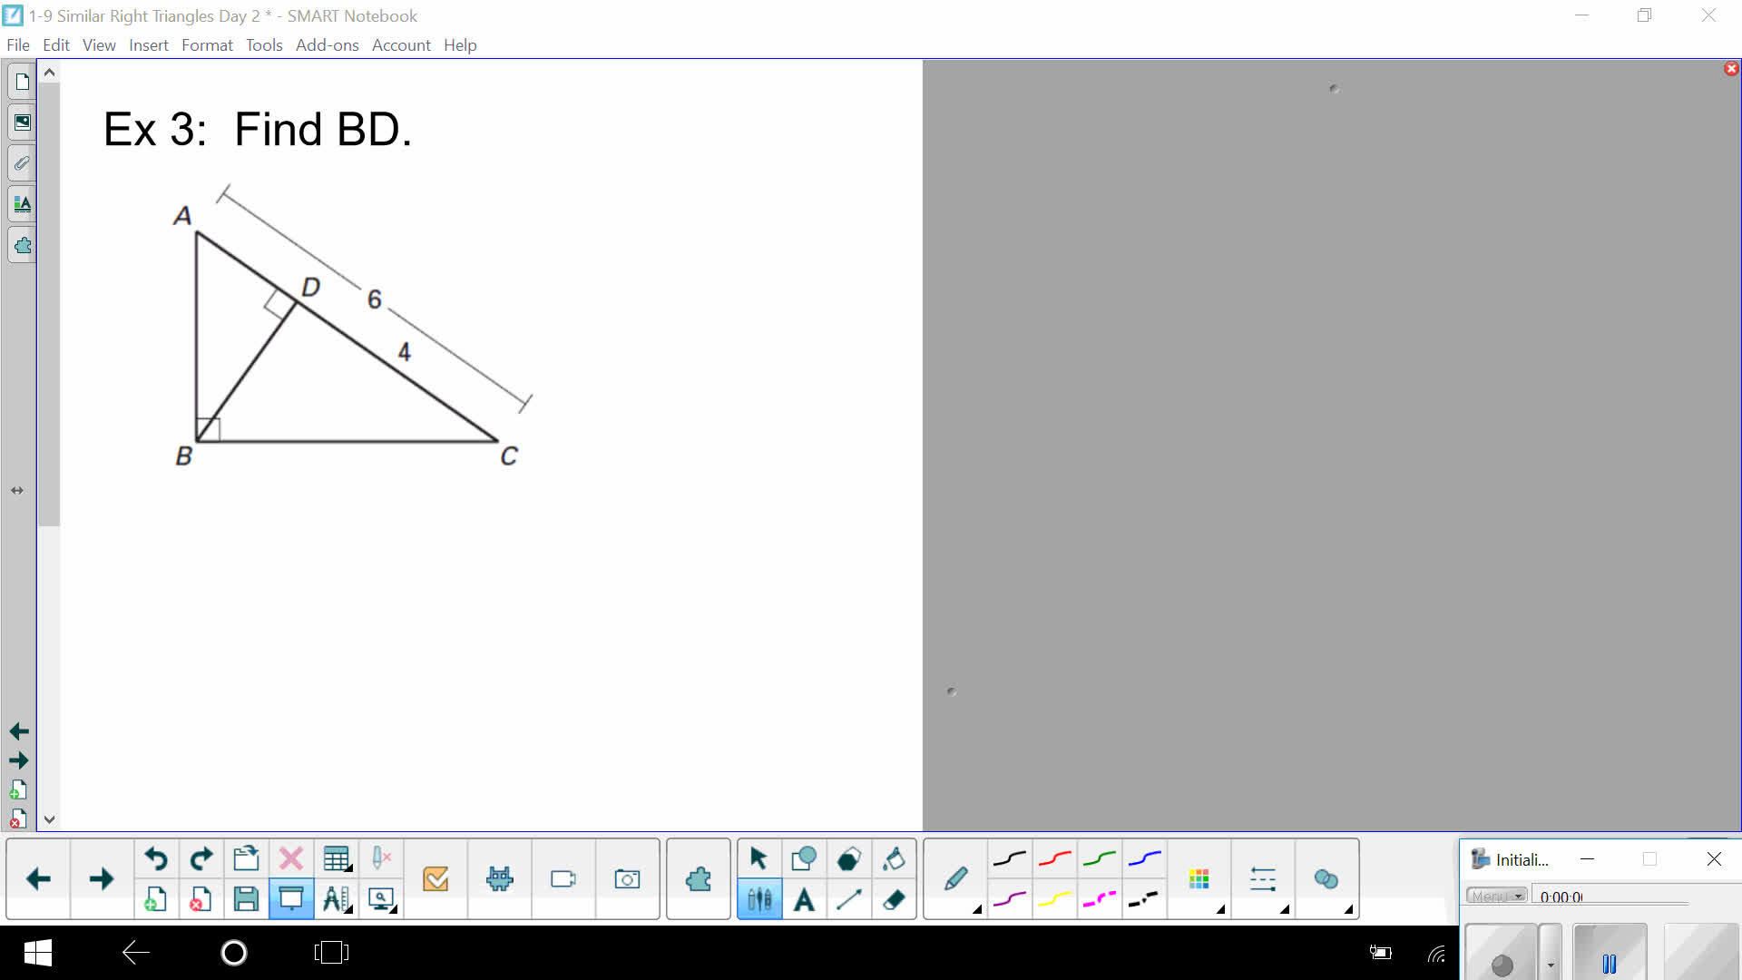Add a new page with green-plus icon

[156, 899]
